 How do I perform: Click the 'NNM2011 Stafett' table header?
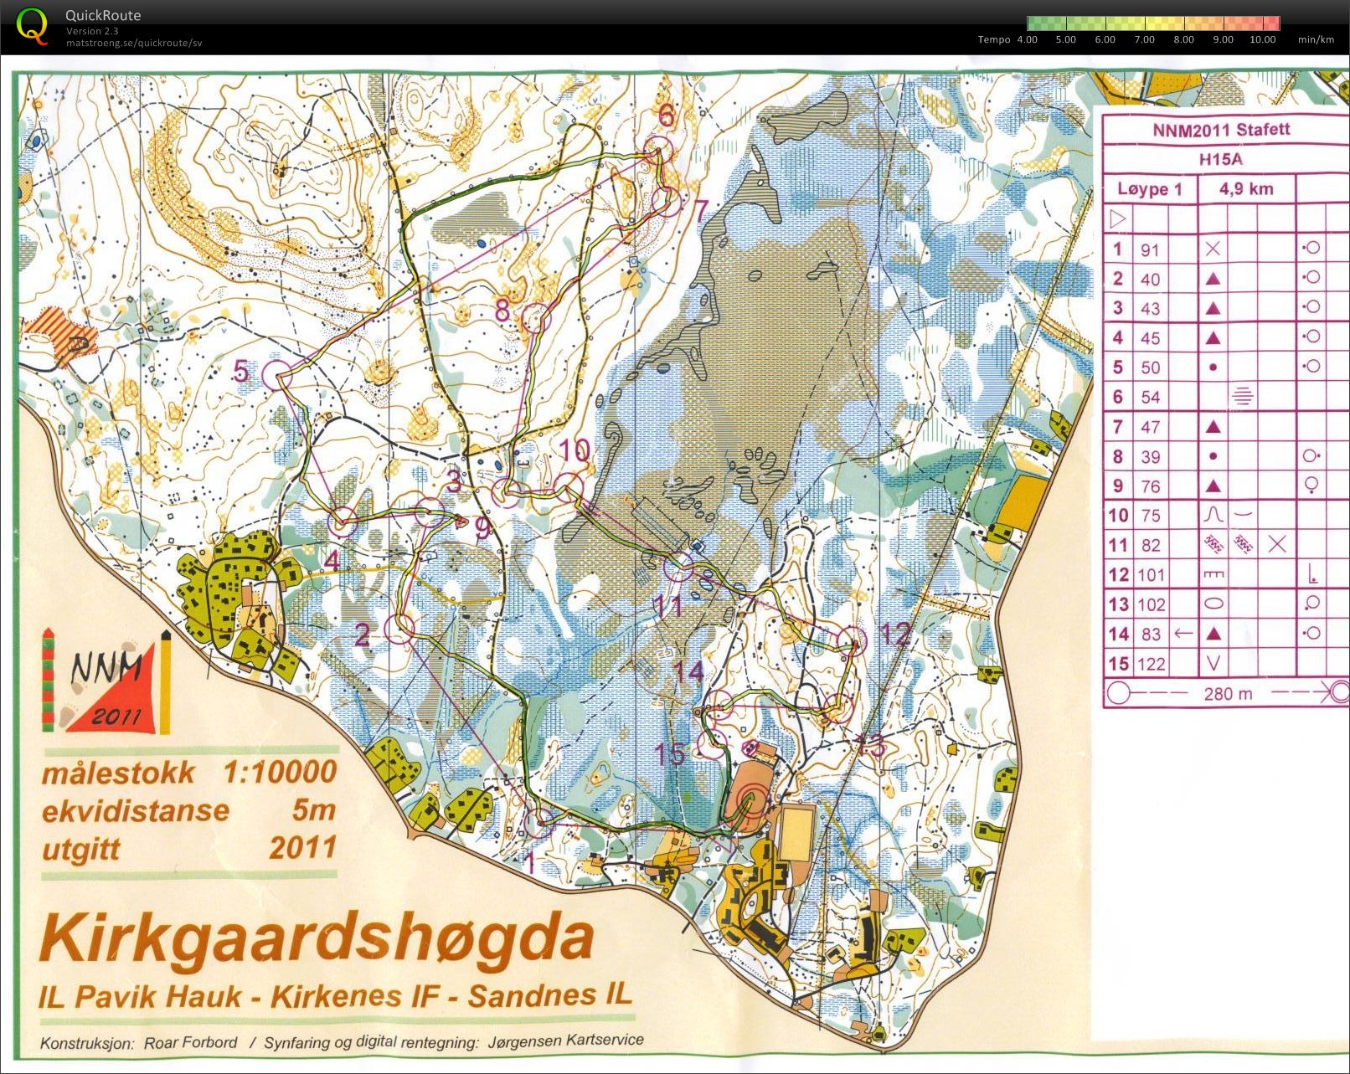(1221, 130)
